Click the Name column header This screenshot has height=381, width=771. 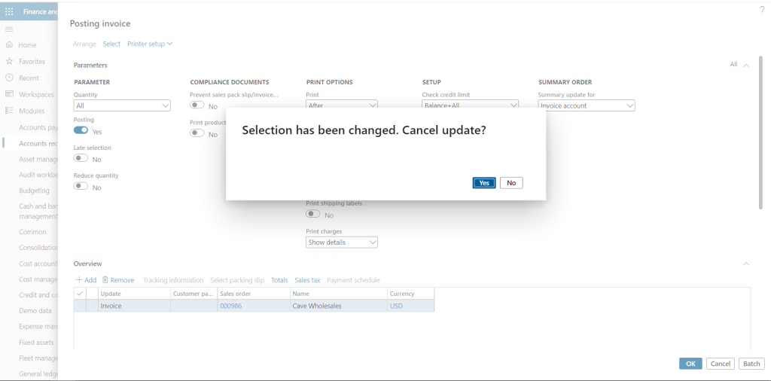point(339,294)
